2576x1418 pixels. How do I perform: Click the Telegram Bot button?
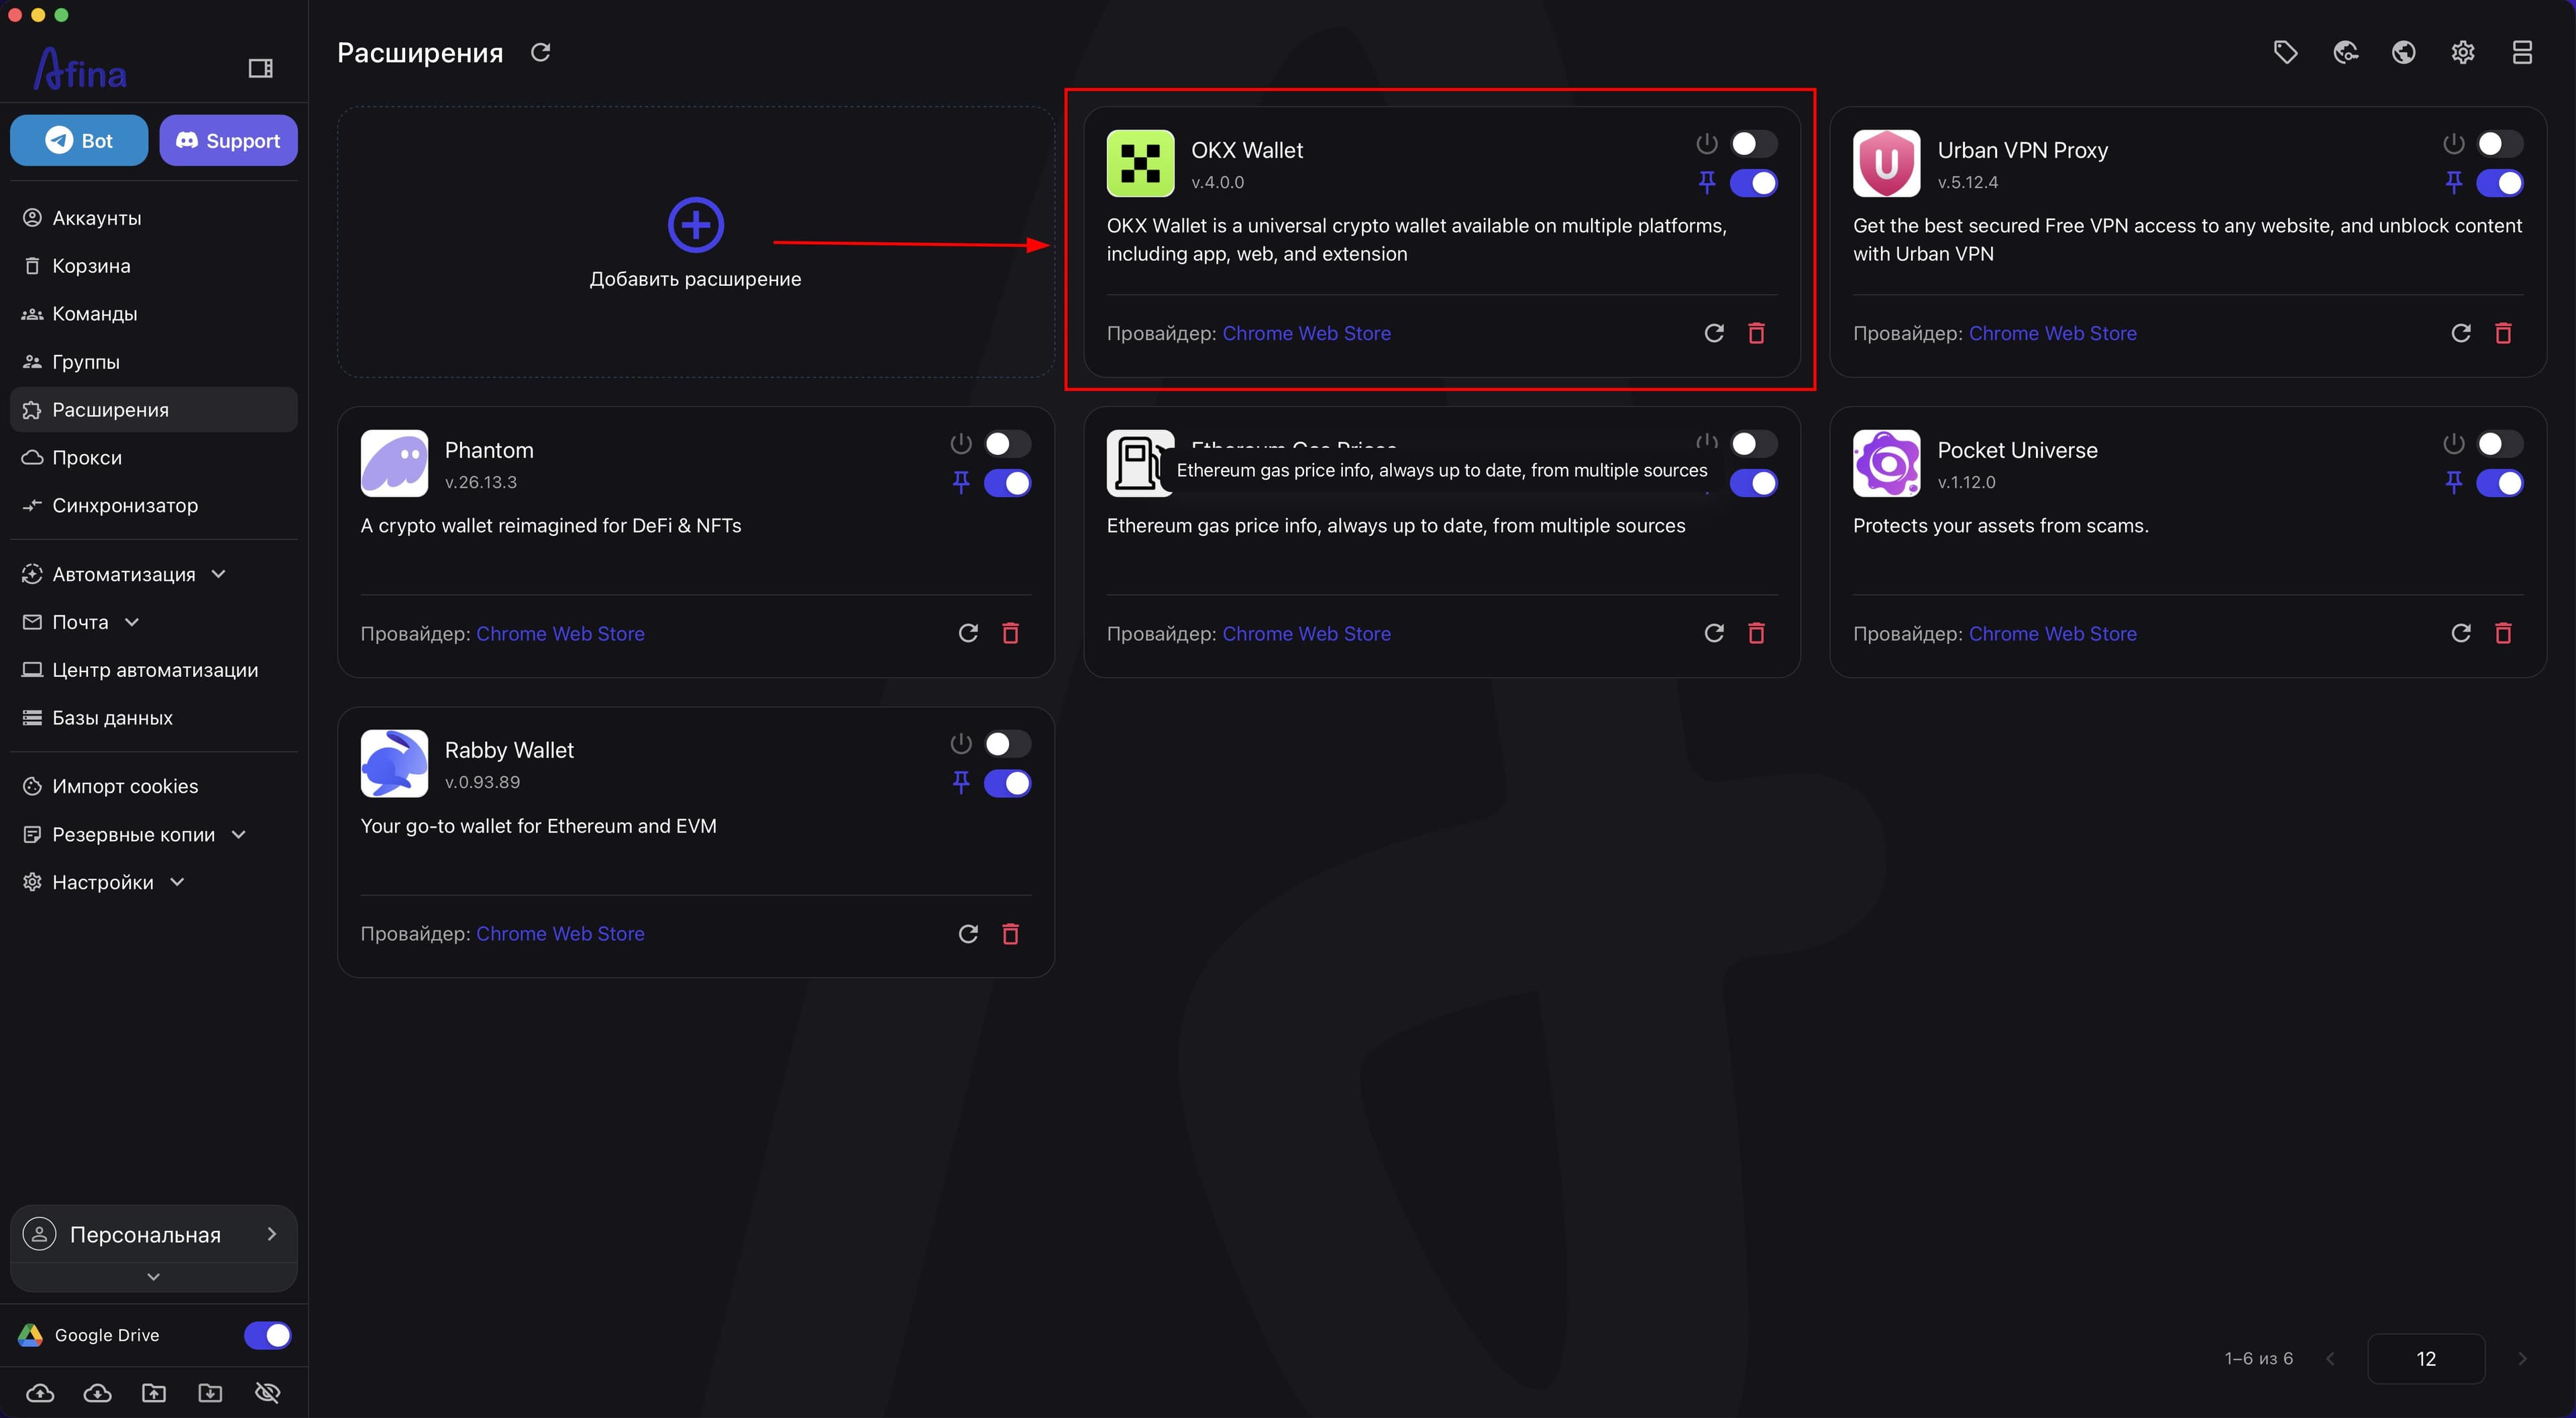tap(79, 140)
